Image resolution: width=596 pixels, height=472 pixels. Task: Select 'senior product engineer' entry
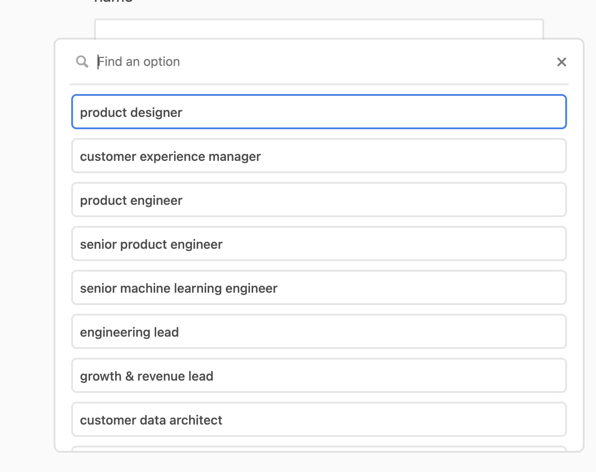click(x=319, y=243)
